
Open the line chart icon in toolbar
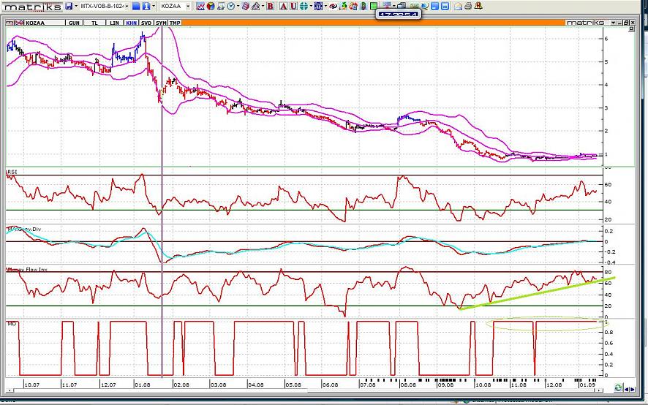[200, 6]
